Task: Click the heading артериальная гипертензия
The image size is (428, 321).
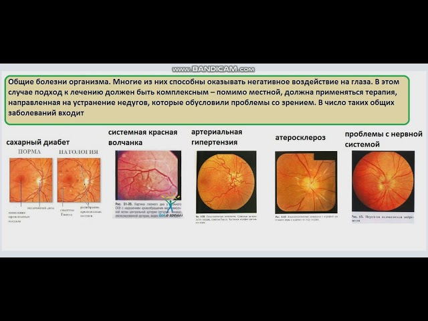Action: click(x=217, y=137)
